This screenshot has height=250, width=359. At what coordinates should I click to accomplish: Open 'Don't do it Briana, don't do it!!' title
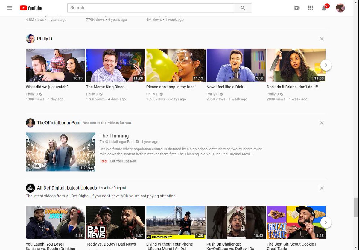coord(292,87)
